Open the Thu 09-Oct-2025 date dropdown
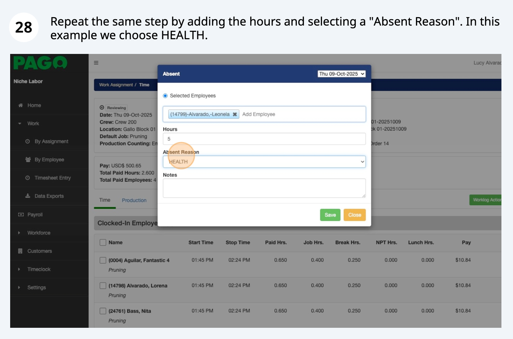The width and height of the screenshot is (513, 339). click(342, 74)
